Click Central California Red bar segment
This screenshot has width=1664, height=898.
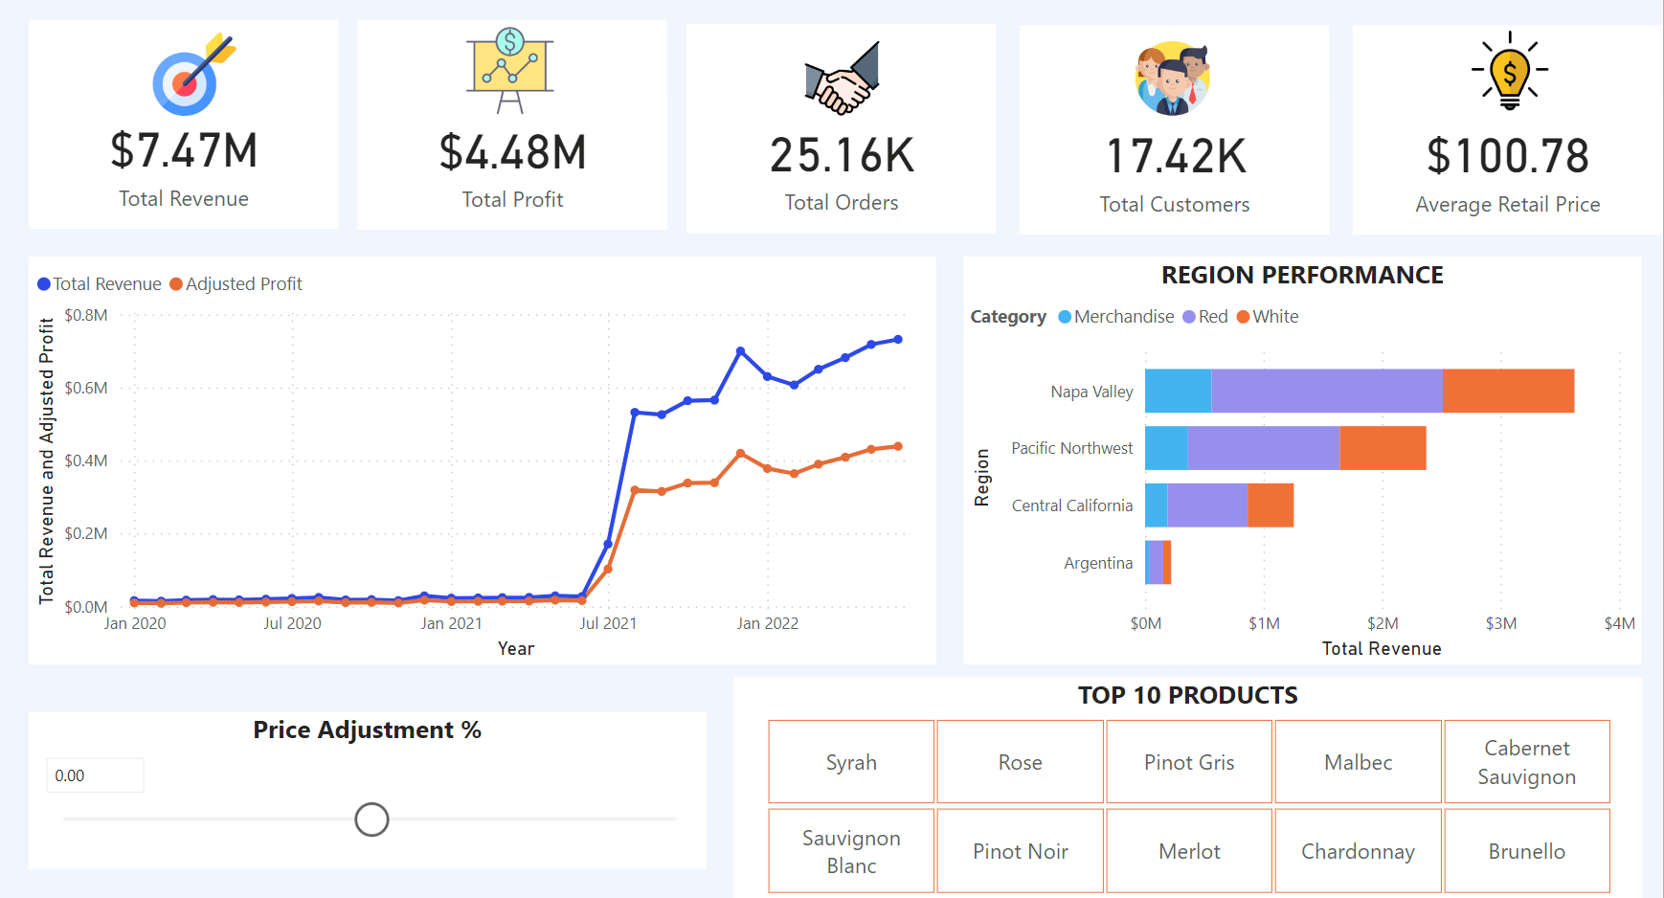(x=1207, y=505)
